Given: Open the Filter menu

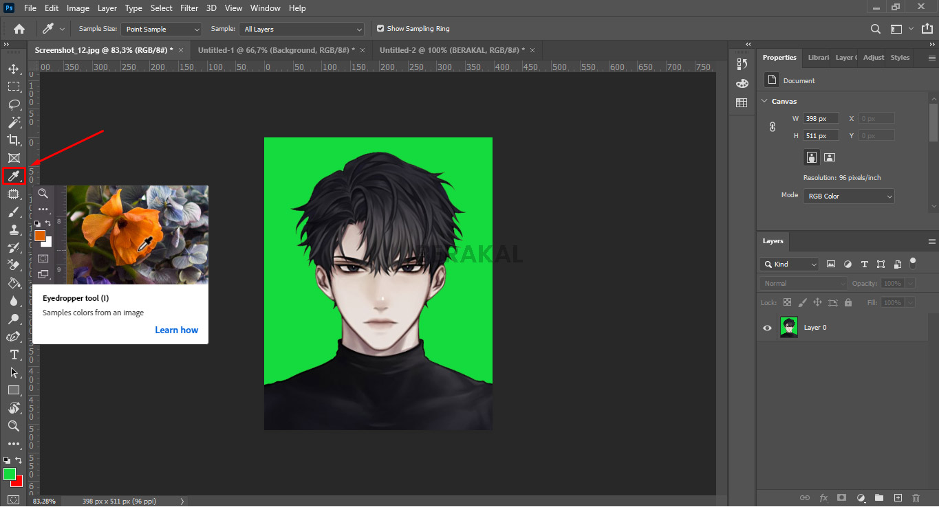Looking at the screenshot, I should (188, 8).
